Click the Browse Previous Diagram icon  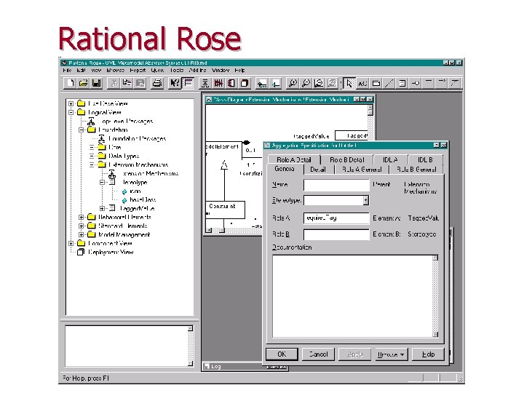point(275,83)
